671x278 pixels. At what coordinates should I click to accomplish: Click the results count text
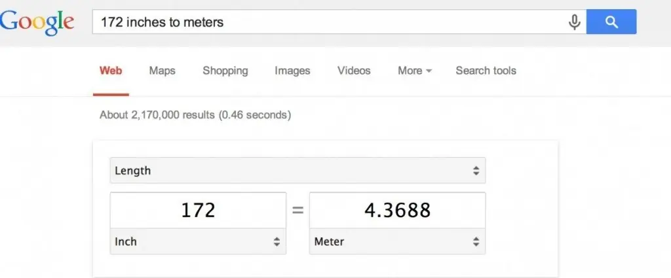195,115
